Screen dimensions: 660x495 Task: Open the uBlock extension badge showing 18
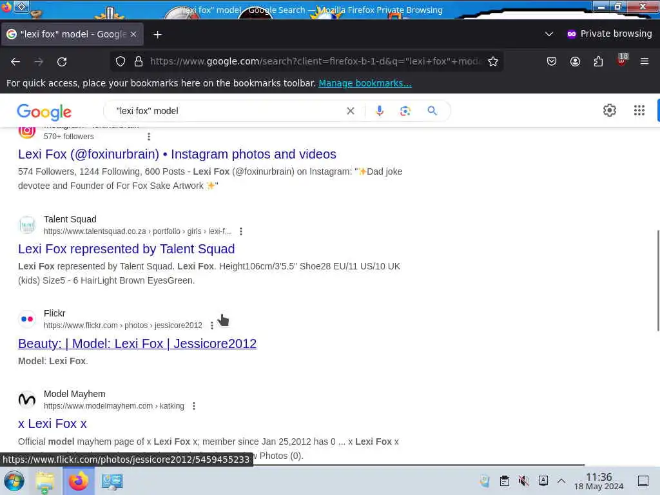coord(622,60)
